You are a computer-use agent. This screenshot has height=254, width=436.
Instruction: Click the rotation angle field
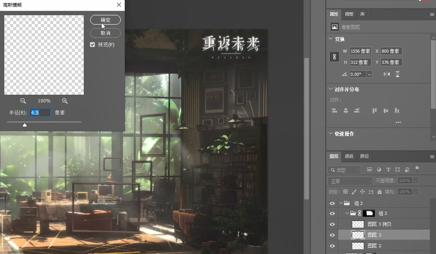pos(358,74)
